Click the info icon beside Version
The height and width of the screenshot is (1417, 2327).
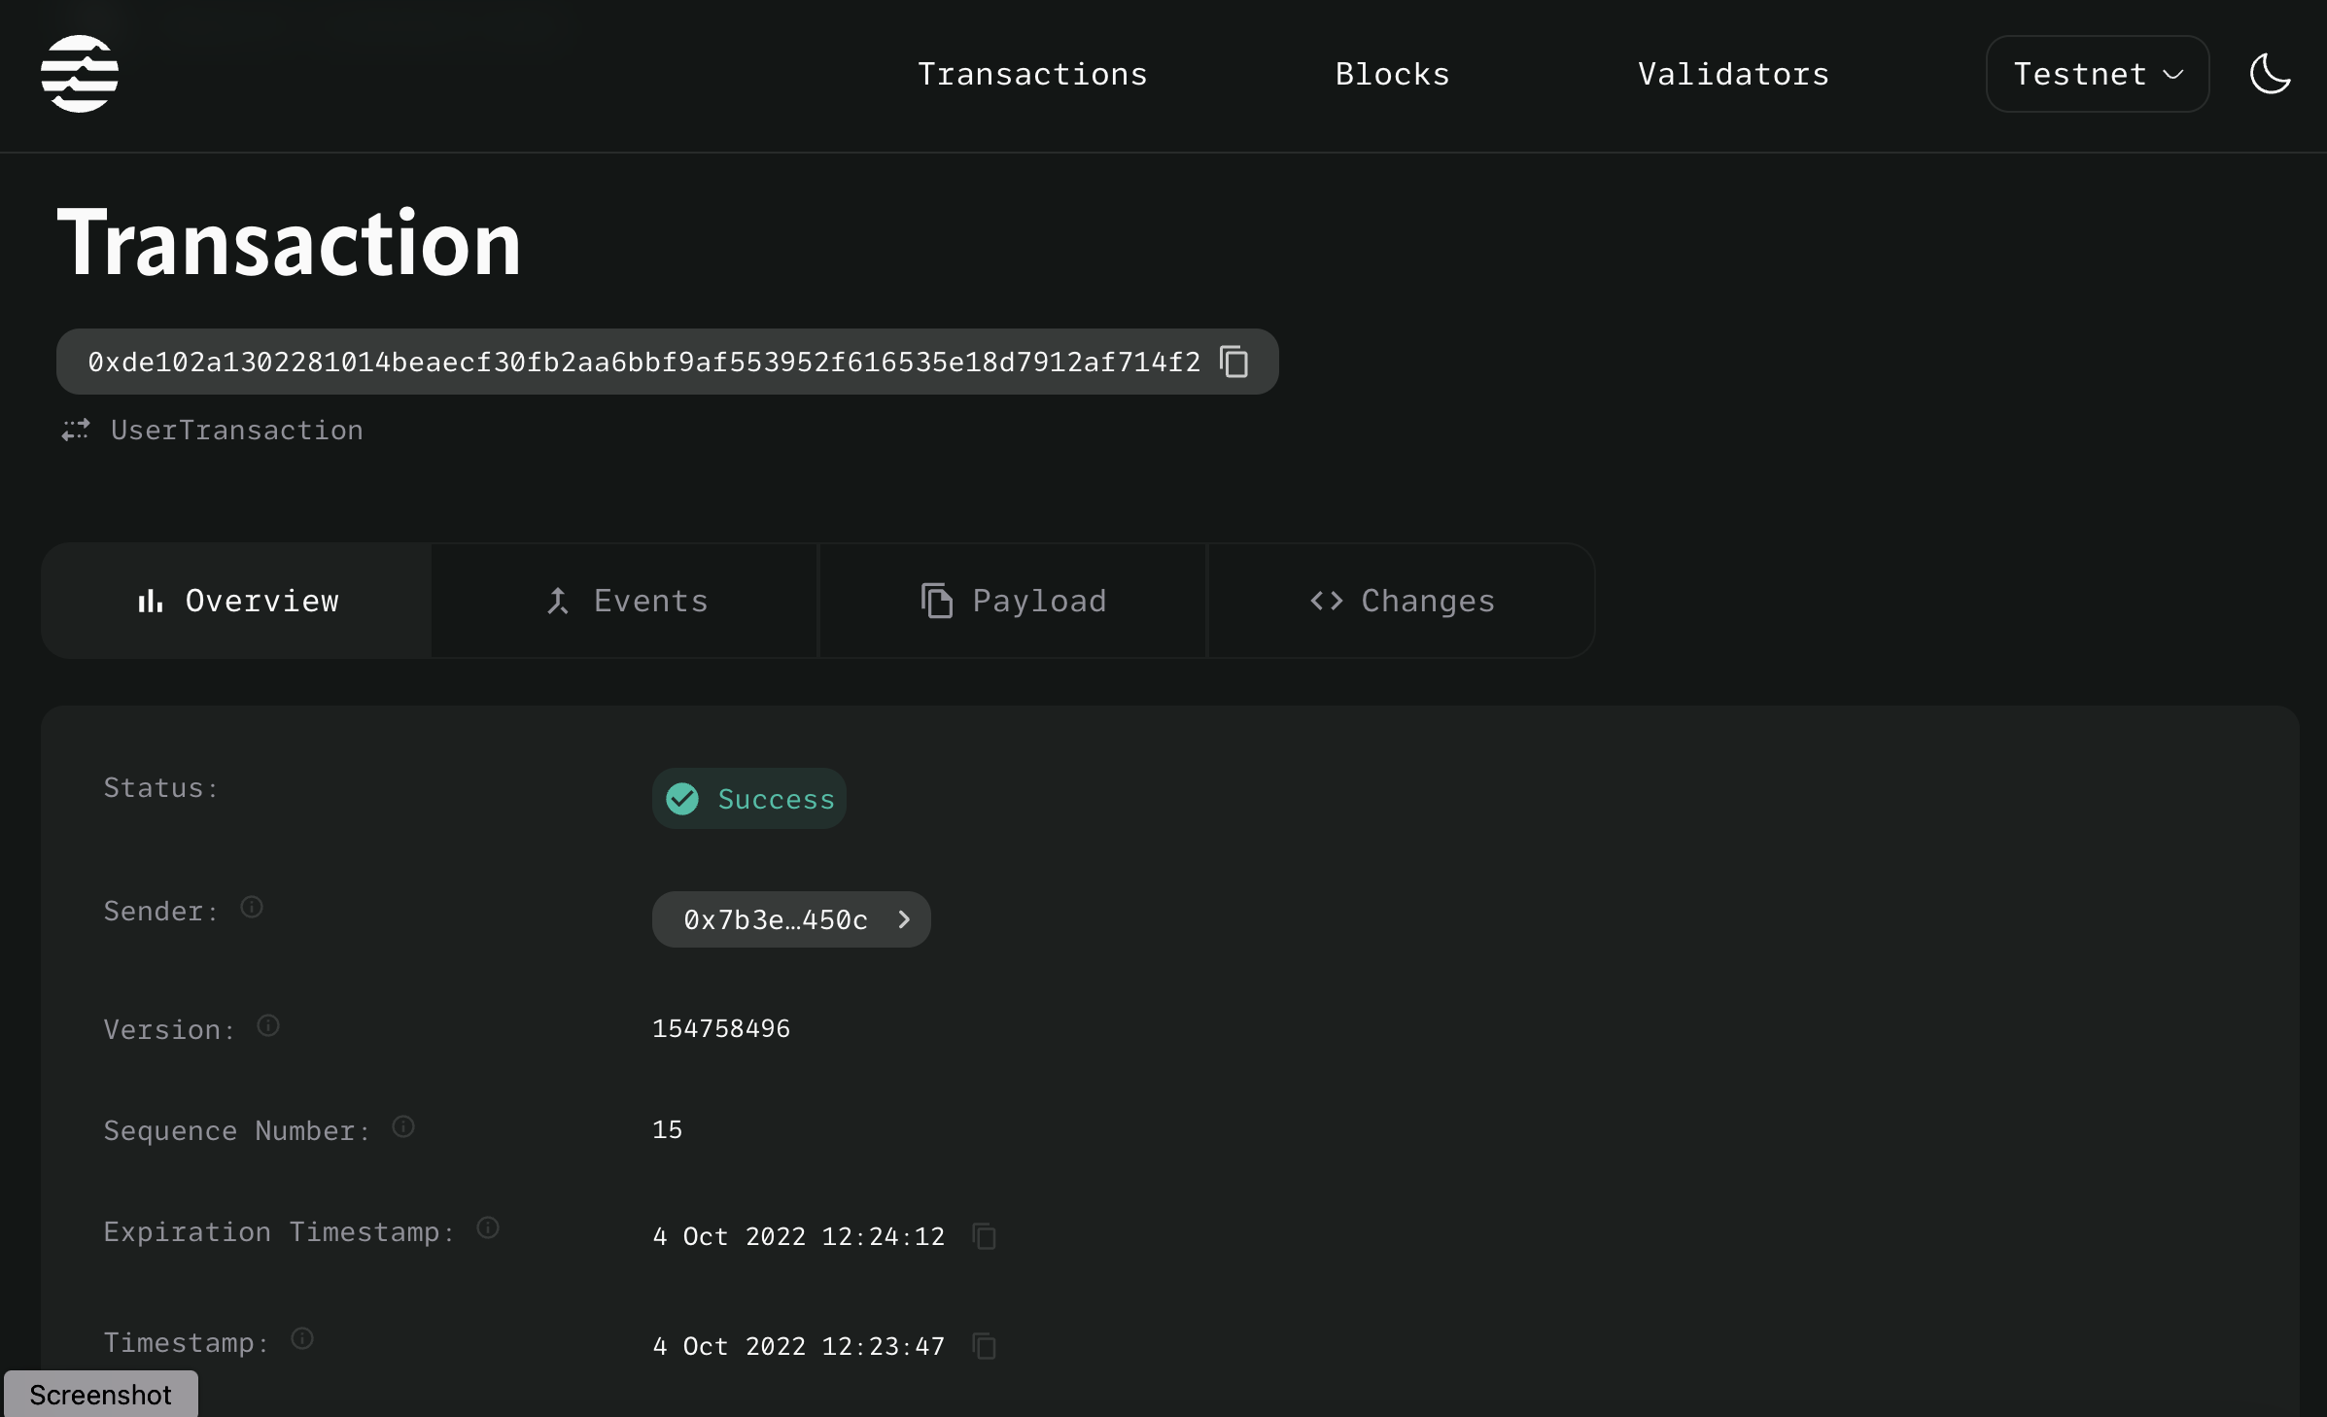click(268, 1027)
